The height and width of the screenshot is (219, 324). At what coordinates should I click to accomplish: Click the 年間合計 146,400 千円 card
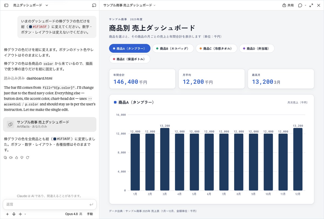coord(142,79)
